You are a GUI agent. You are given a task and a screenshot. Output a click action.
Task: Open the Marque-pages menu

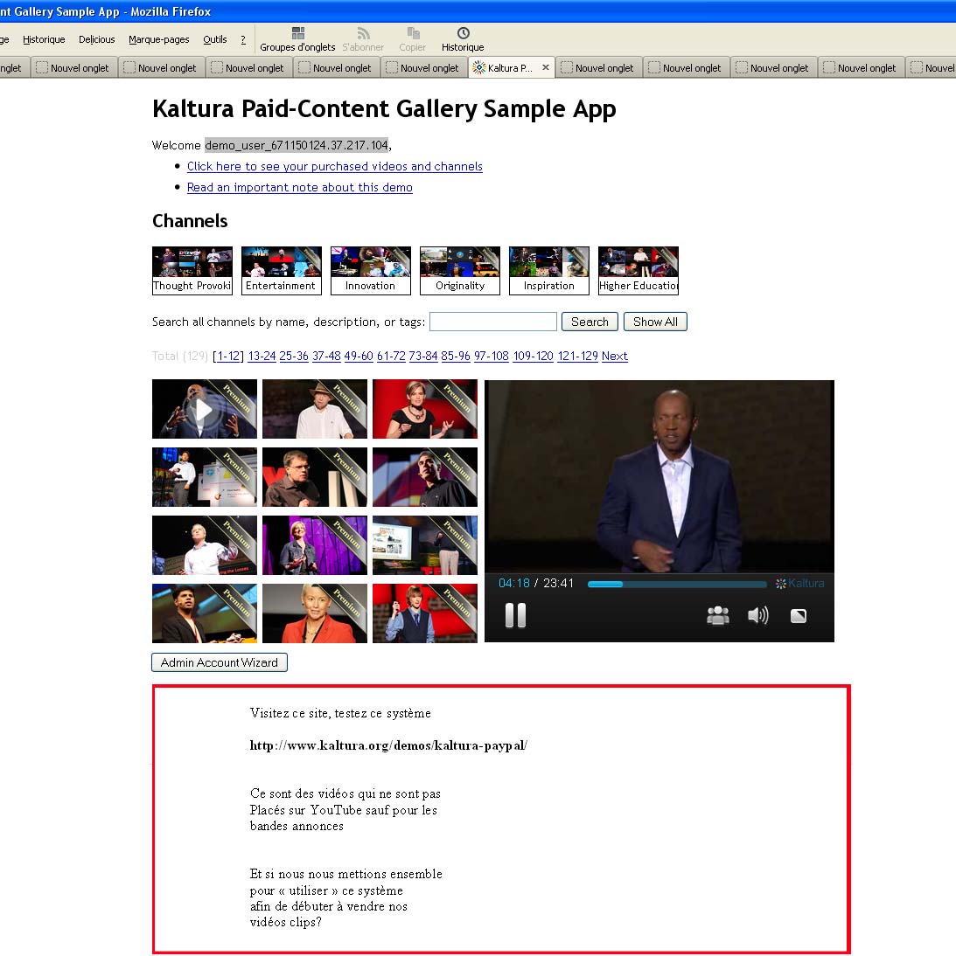click(158, 39)
